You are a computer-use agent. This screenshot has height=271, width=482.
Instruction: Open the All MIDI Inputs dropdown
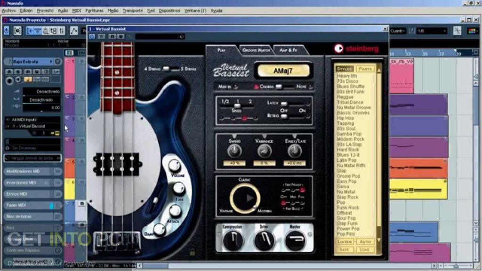coord(32,120)
